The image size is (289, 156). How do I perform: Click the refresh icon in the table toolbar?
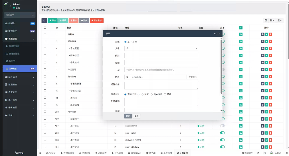tap(45, 21)
